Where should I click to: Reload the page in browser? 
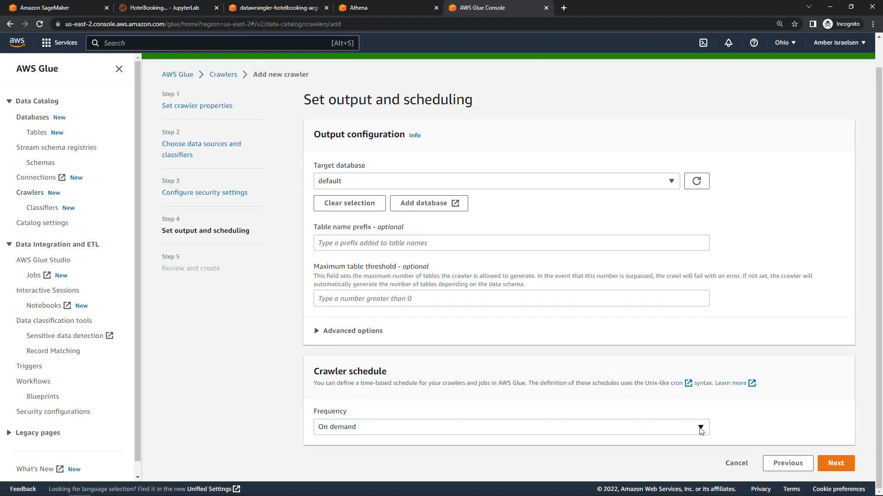point(40,24)
